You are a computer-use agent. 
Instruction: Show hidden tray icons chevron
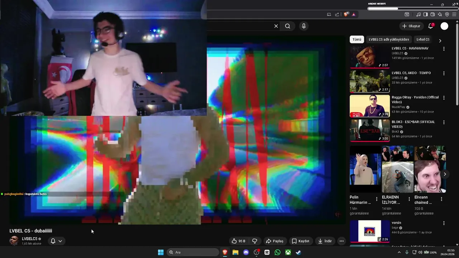click(x=399, y=252)
